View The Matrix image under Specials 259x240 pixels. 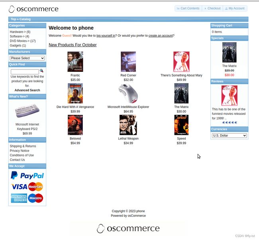click(x=229, y=52)
